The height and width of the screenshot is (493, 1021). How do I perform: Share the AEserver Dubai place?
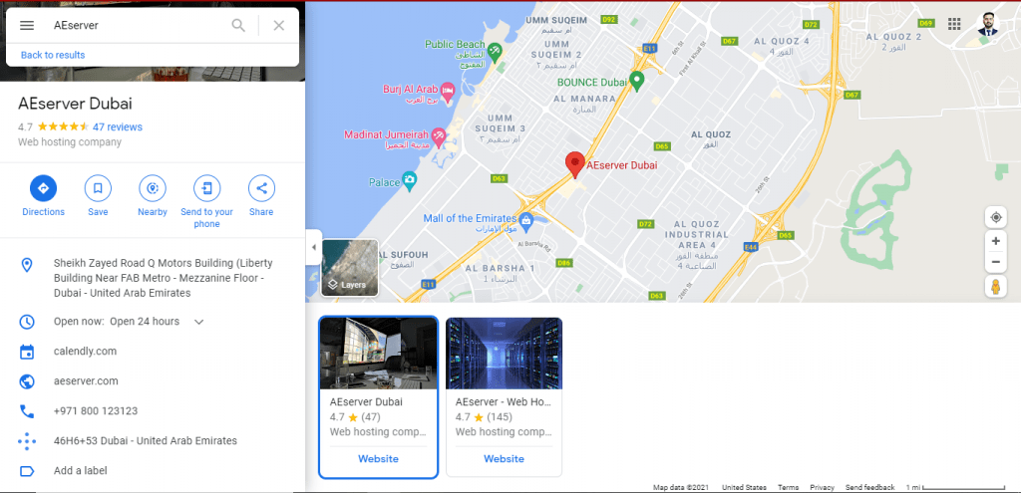coord(261,187)
